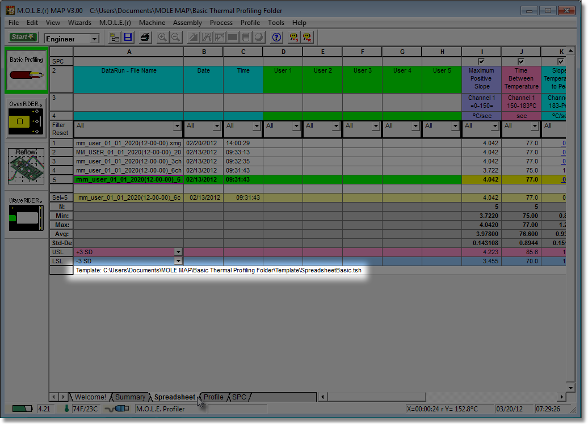Switch to the Welcome! tab
588x425 pixels.
click(x=90, y=397)
